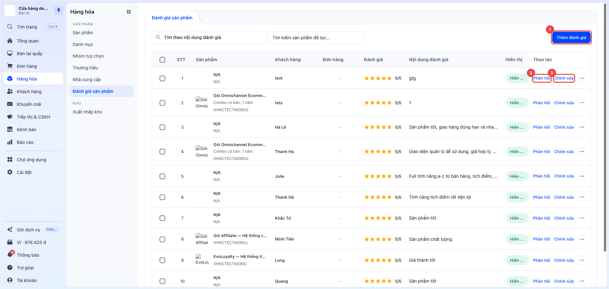The width and height of the screenshot is (609, 289).
Task: Switch to the Đánh giá sản phẩm tab
Action: coord(172,18)
